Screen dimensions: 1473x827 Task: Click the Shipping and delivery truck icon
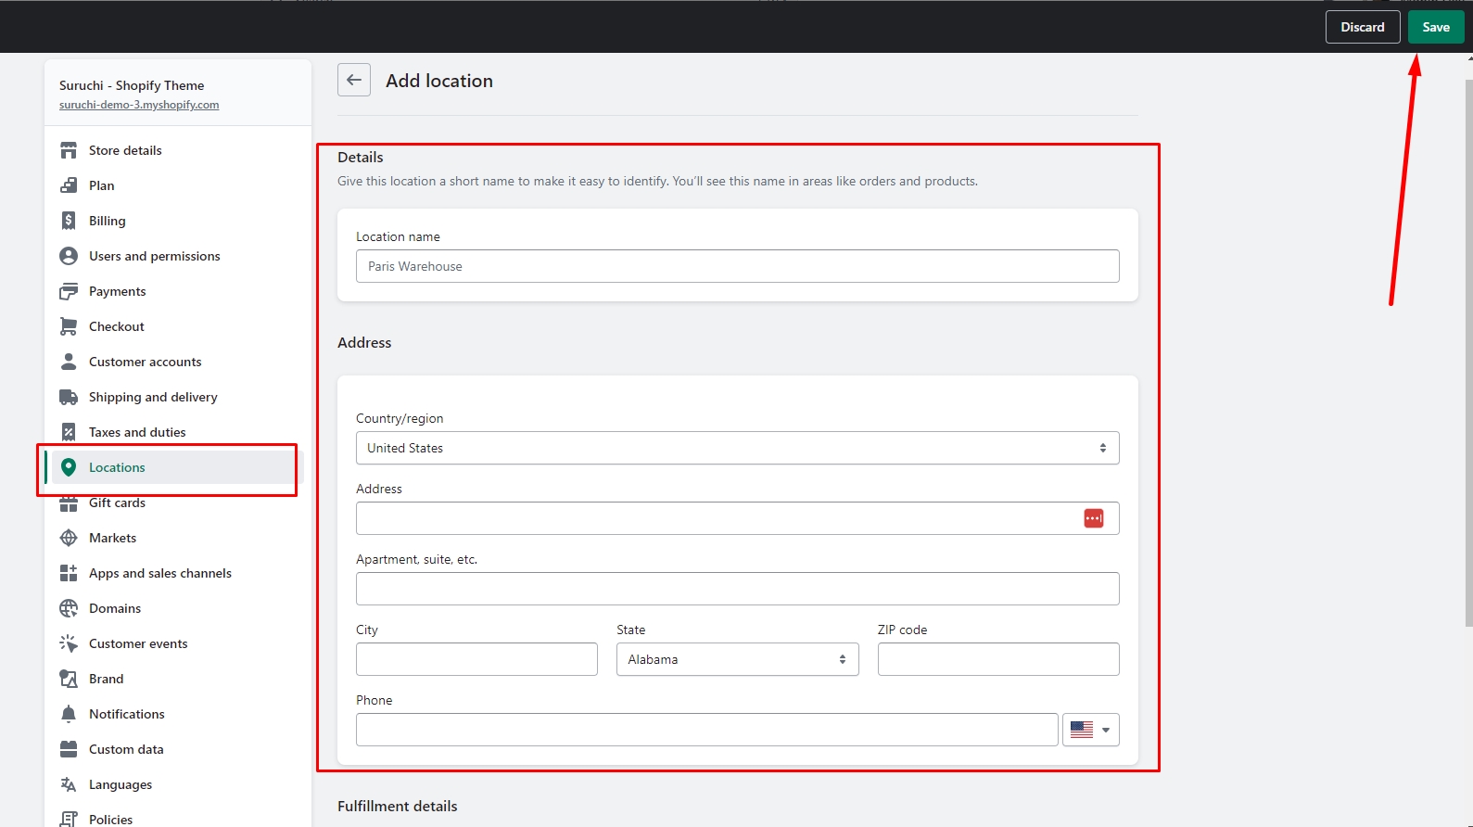(x=69, y=397)
